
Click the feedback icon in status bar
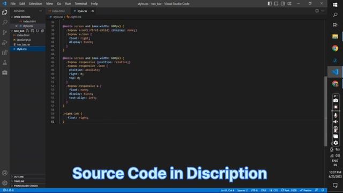click(x=316, y=190)
